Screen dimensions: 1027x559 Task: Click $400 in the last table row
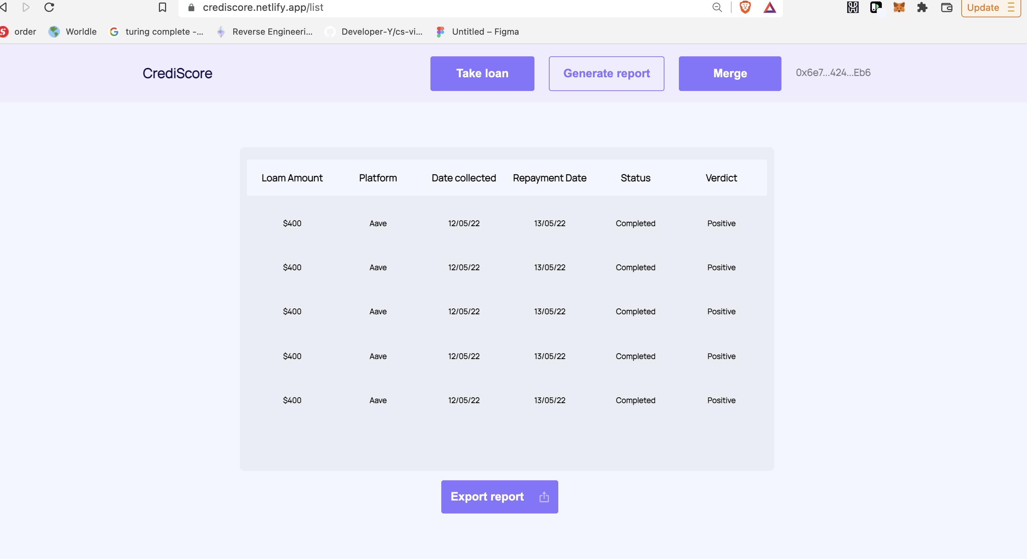[x=292, y=400]
